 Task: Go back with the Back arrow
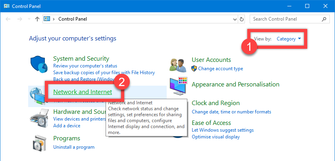point(8,19)
